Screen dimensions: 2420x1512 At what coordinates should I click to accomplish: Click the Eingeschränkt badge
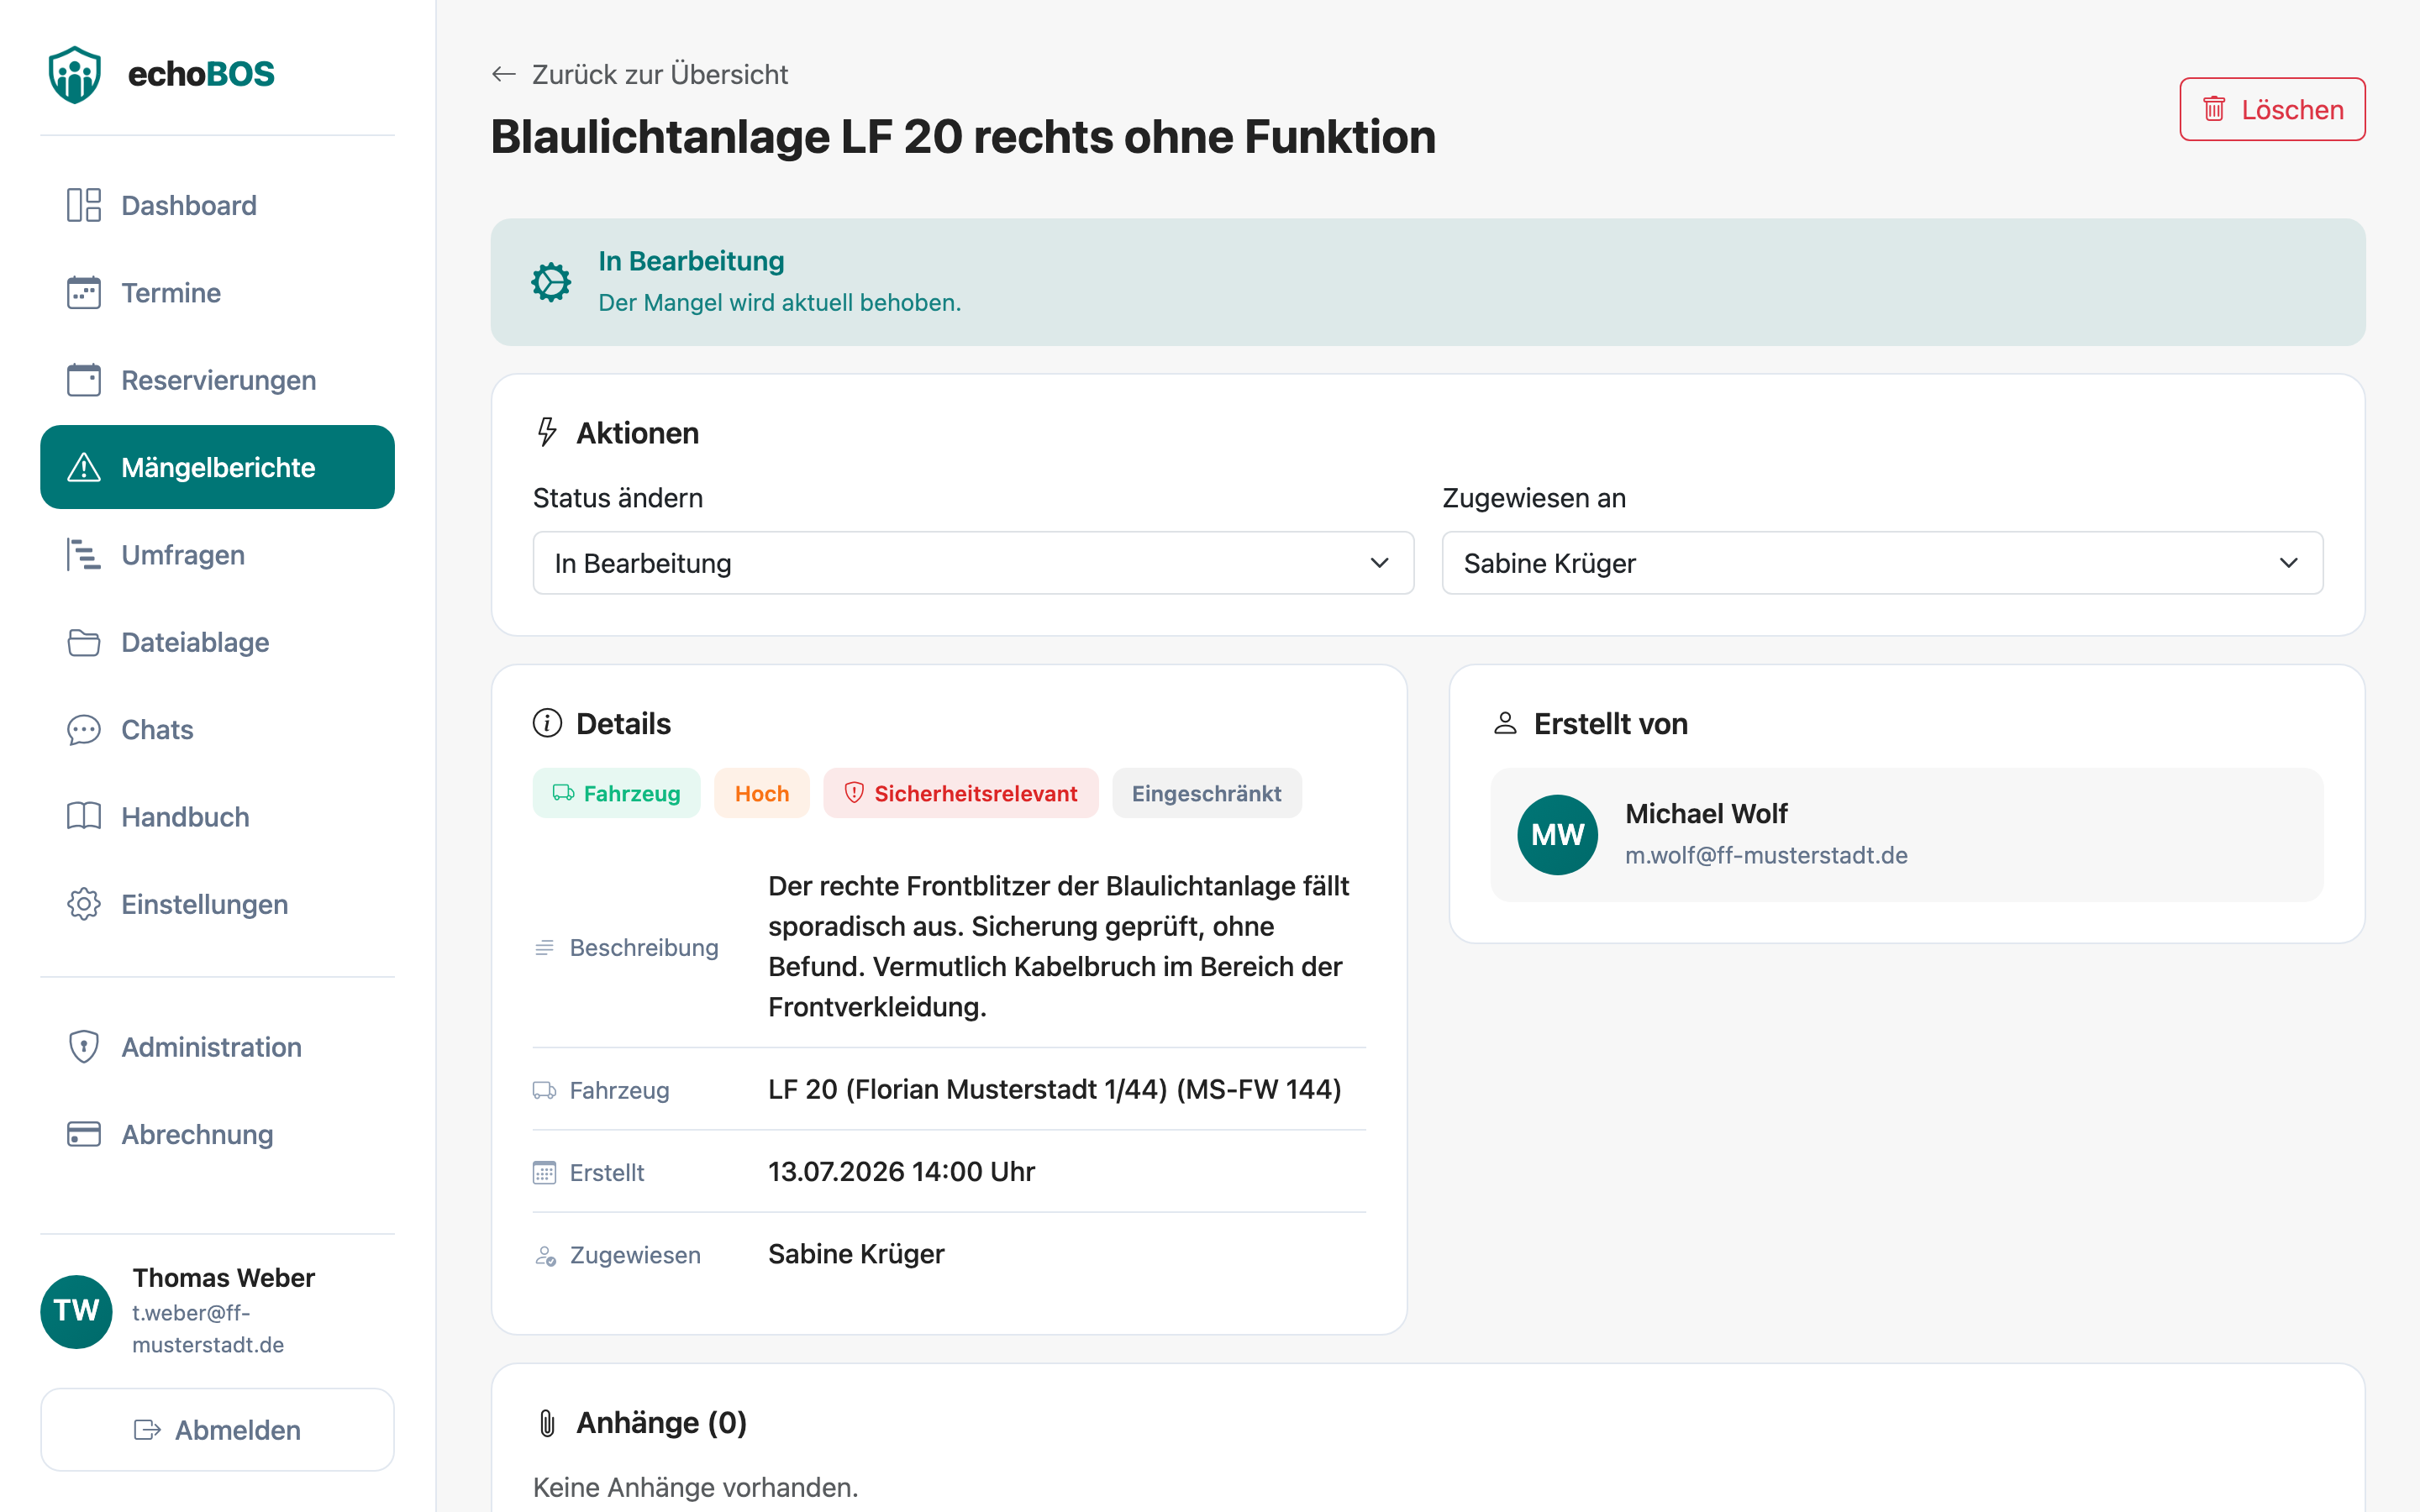[x=1207, y=793]
